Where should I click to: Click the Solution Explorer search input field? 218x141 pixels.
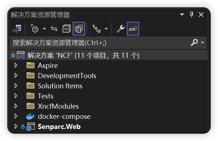pos(100,43)
